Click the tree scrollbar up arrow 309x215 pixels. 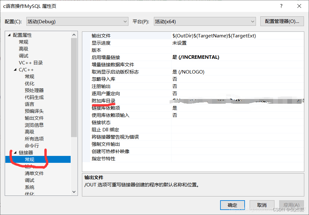tap(74, 35)
